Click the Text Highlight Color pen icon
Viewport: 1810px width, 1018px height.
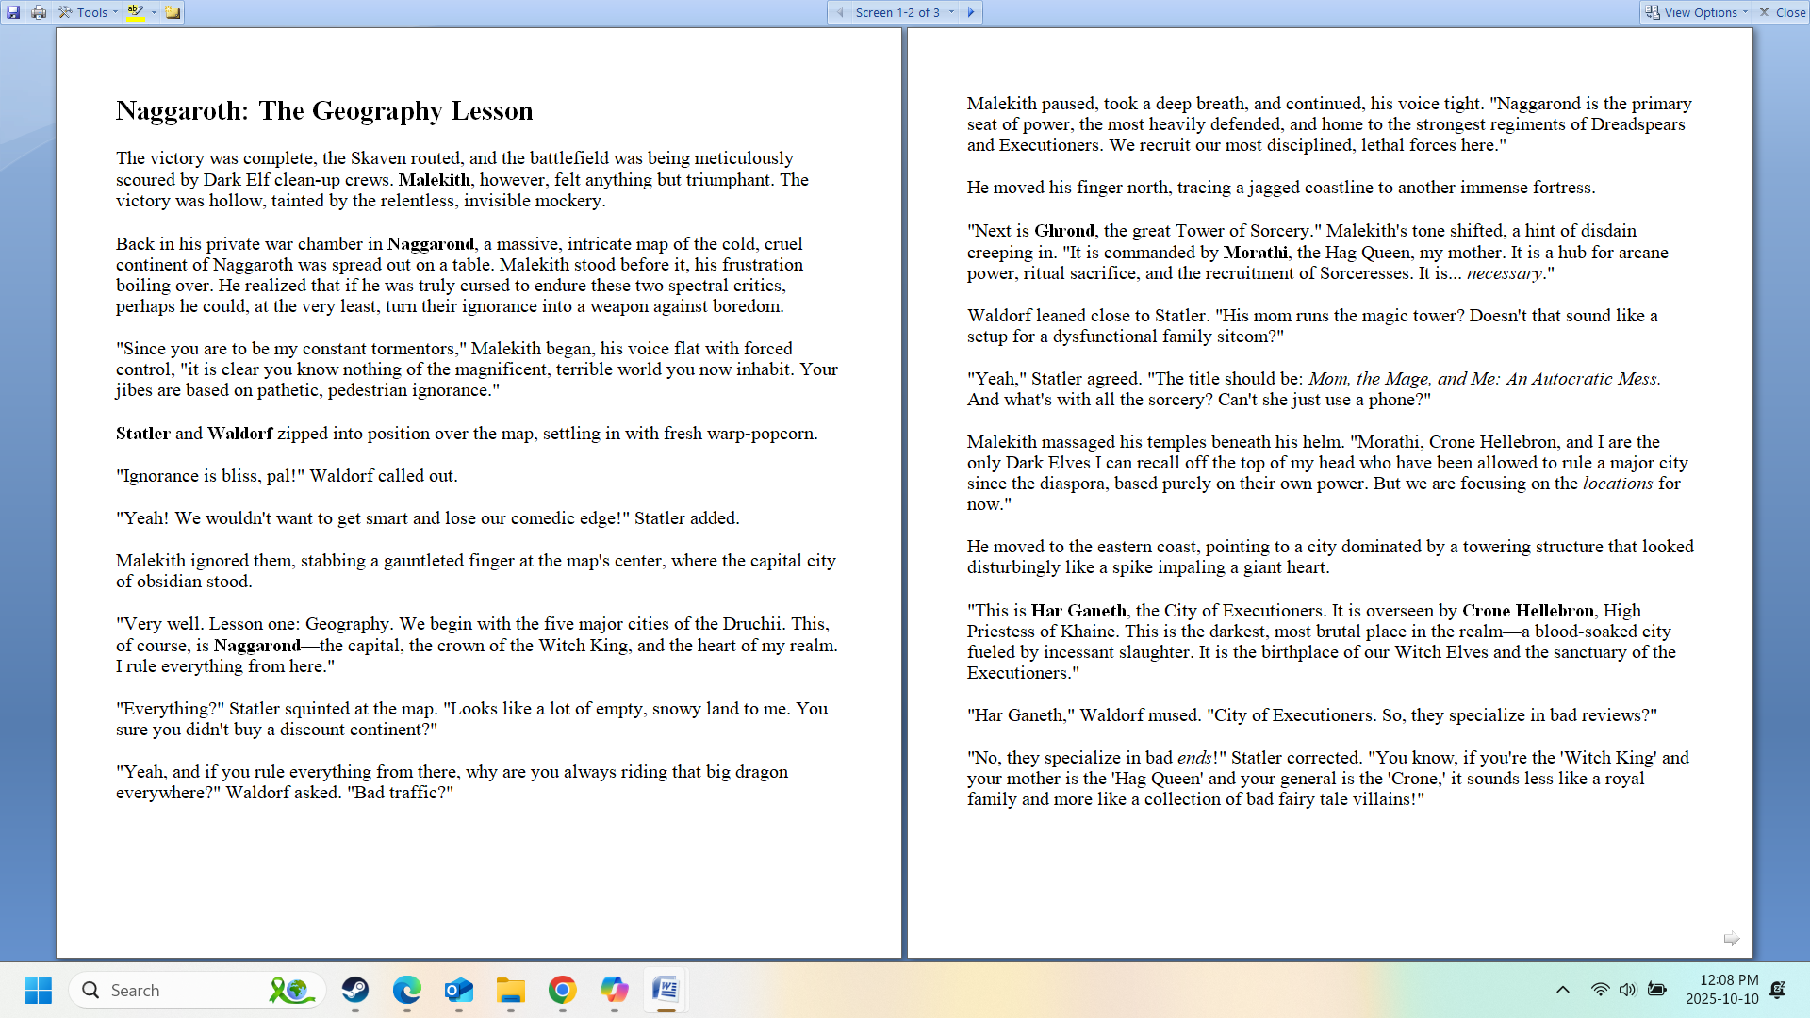pos(136,12)
